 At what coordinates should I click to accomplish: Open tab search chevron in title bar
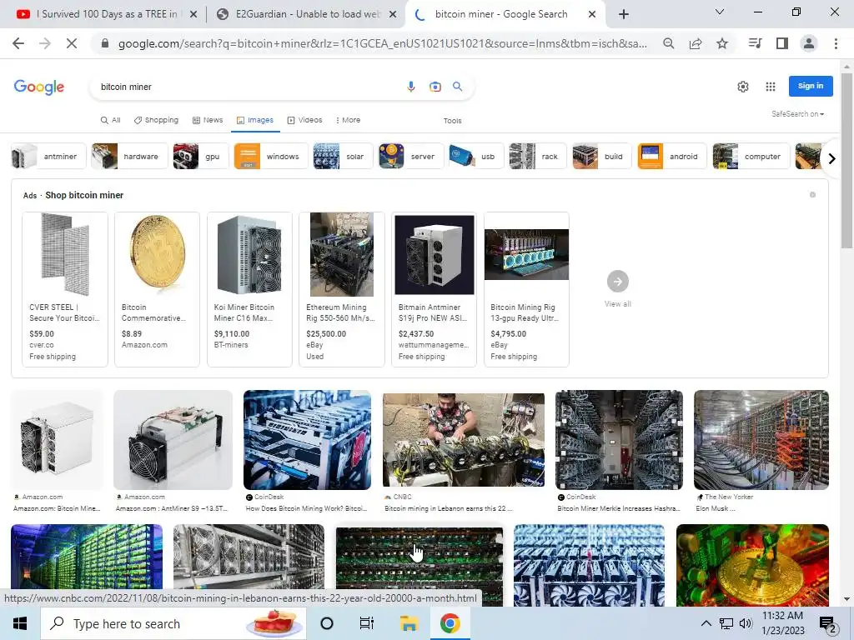[x=720, y=12]
